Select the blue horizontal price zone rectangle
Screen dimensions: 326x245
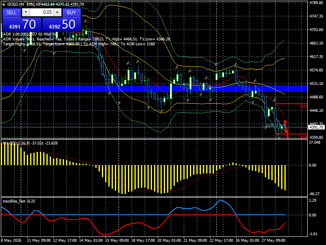(154, 89)
